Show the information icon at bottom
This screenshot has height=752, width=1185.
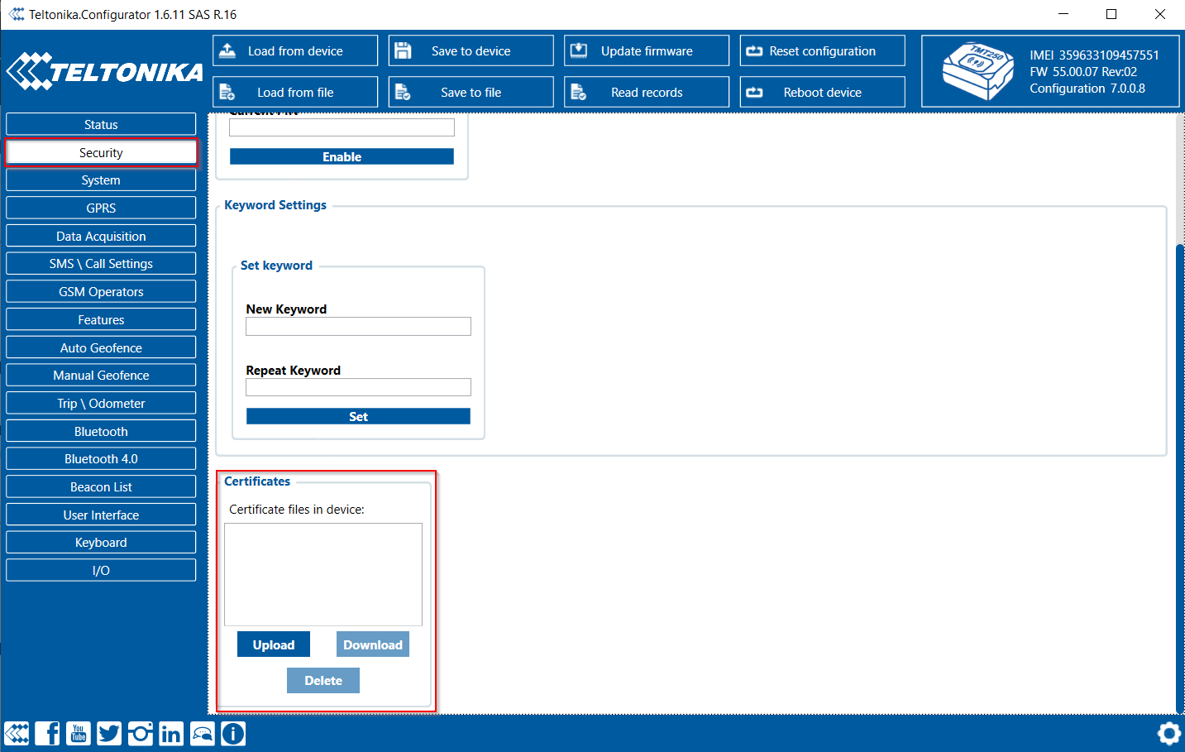233,733
